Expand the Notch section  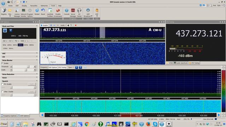click(20, 78)
